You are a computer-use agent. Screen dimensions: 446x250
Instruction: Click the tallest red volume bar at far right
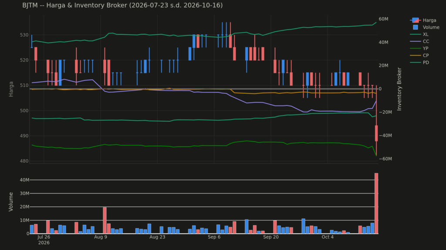pos(376,203)
